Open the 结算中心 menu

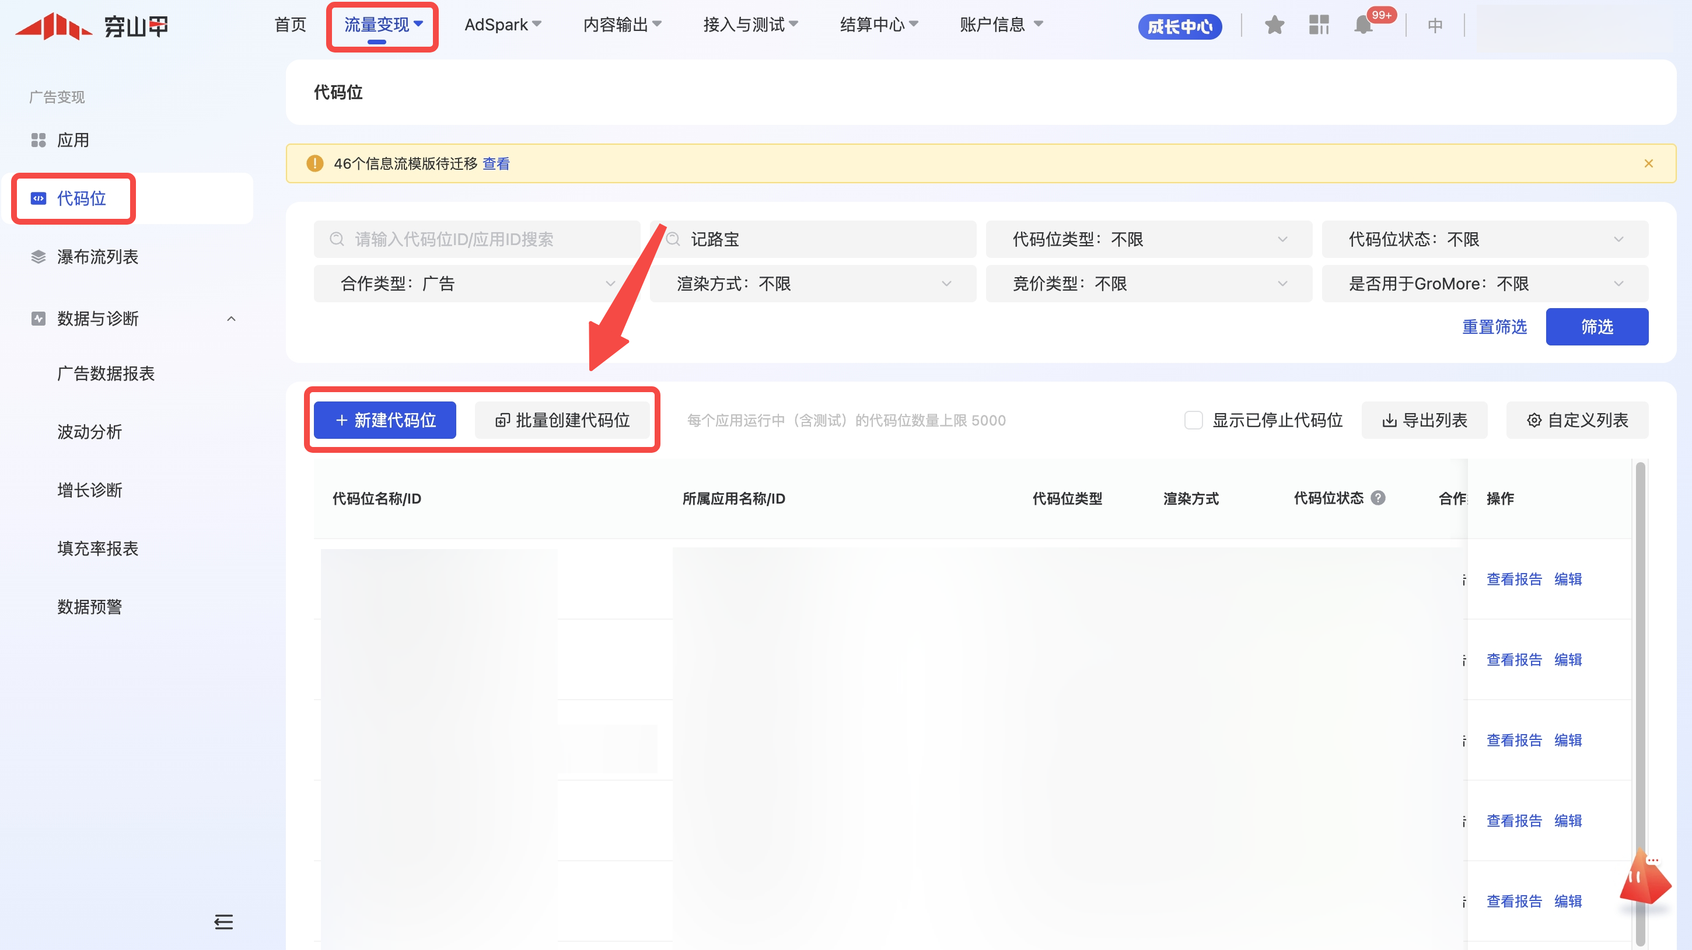[878, 25]
